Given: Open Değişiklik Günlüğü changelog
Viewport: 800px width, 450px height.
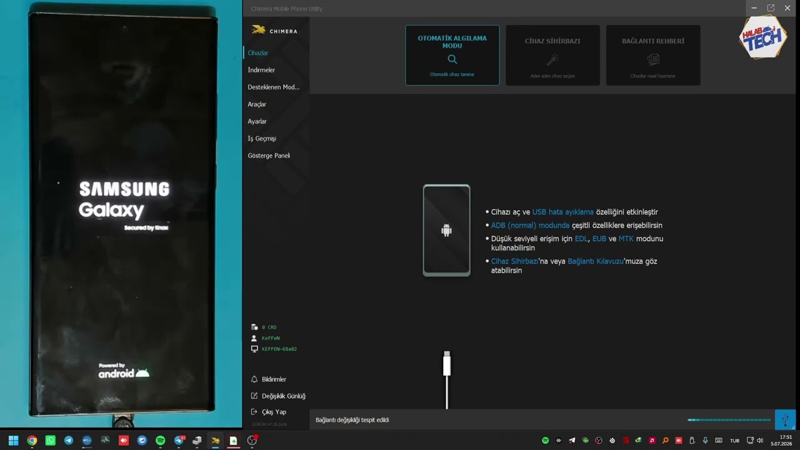Looking at the screenshot, I should [x=284, y=396].
